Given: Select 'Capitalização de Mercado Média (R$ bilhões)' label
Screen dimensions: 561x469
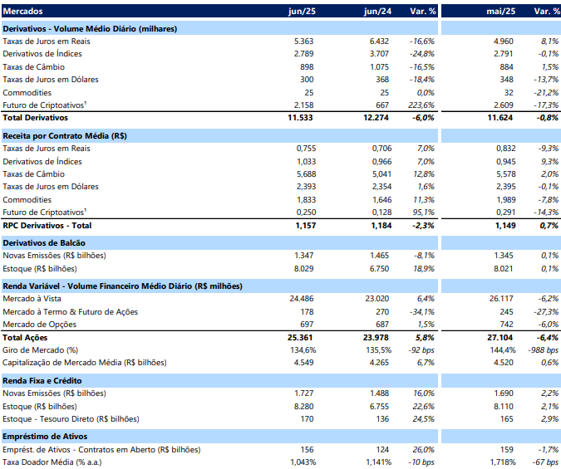Looking at the screenshot, I should click(x=85, y=363).
